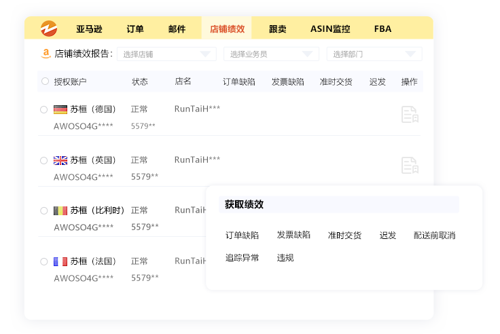Click the orange app logo icon
This screenshot has width=500, height=334.
[x=49, y=29]
